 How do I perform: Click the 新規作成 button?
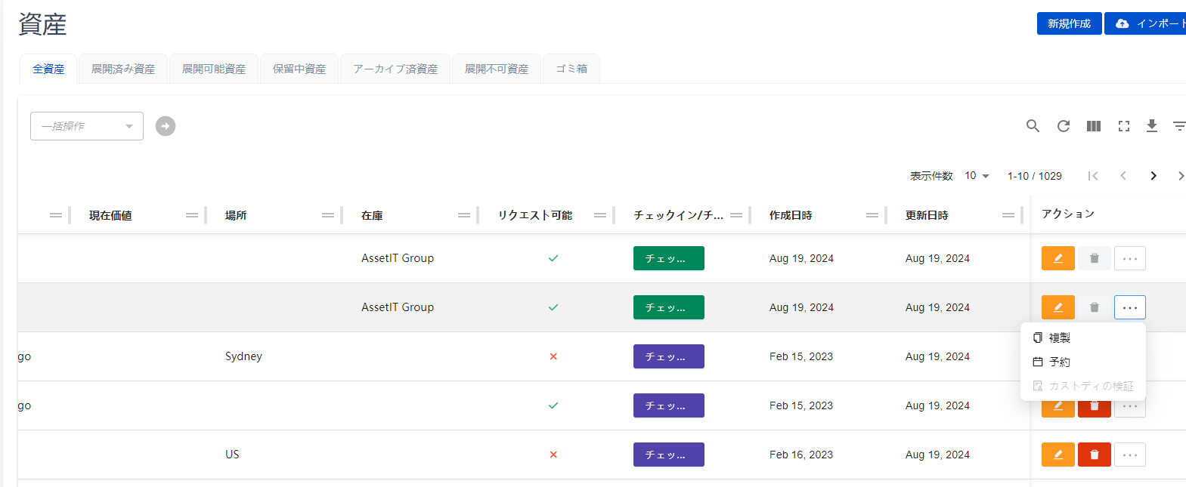point(1069,23)
